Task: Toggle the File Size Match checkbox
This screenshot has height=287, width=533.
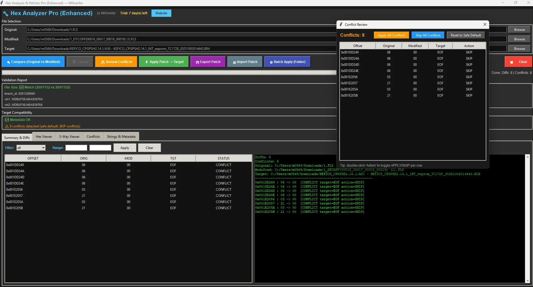Action: coord(21,87)
